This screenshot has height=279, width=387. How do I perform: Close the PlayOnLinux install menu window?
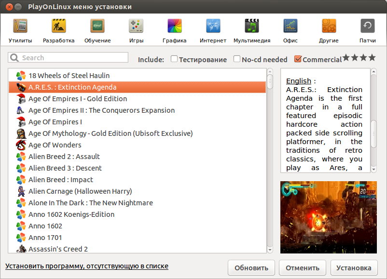pyautogui.click(x=9, y=7)
